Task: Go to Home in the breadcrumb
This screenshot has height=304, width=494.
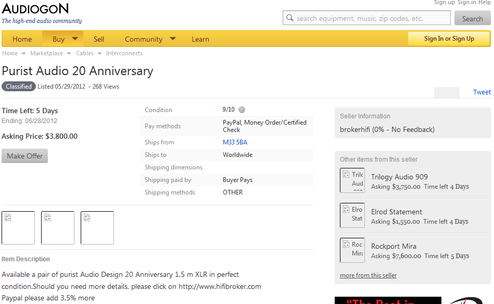Action: (x=10, y=53)
